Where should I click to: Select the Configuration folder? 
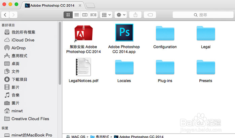[x=165, y=33]
